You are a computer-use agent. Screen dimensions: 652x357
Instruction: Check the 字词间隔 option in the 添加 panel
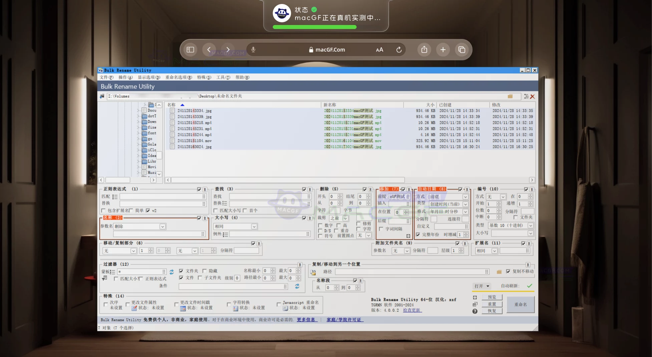tap(381, 229)
